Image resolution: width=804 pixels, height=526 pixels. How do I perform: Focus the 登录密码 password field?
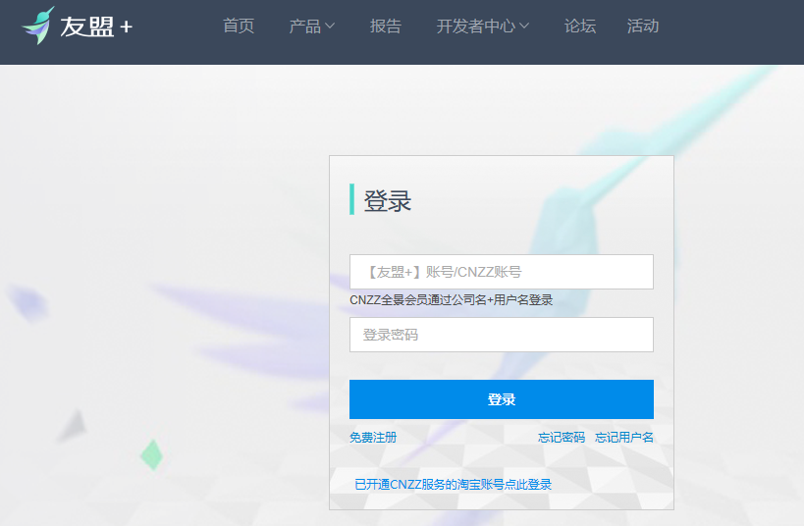coord(501,335)
